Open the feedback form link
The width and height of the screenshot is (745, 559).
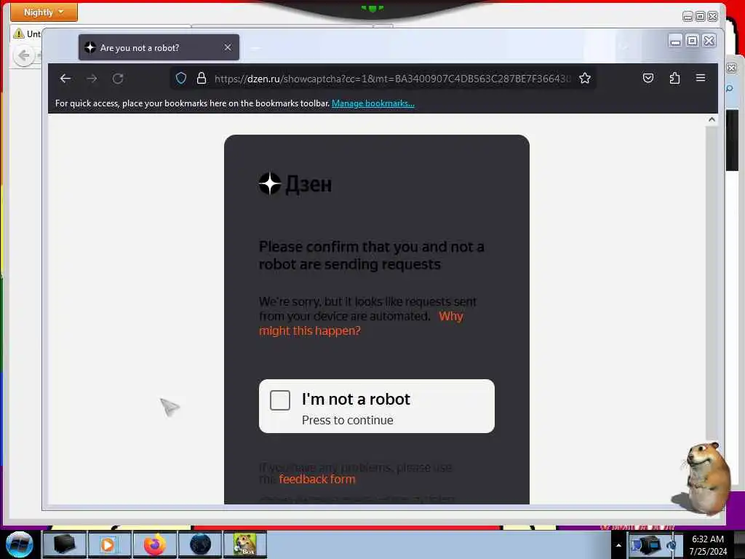click(317, 479)
